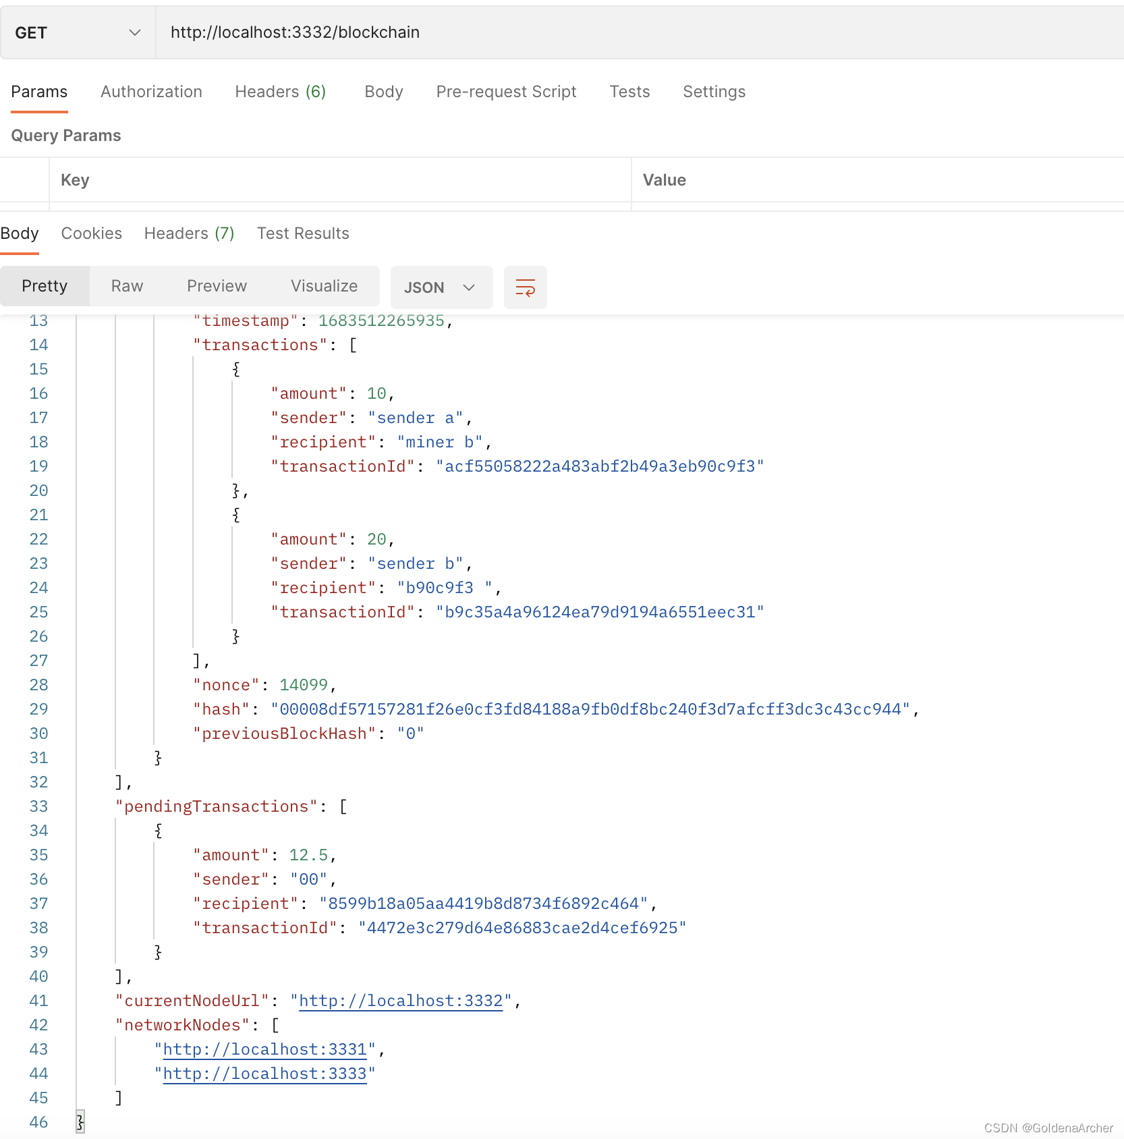Open the Pre-request Script tab
Image resolution: width=1124 pixels, height=1139 pixels.
(506, 92)
